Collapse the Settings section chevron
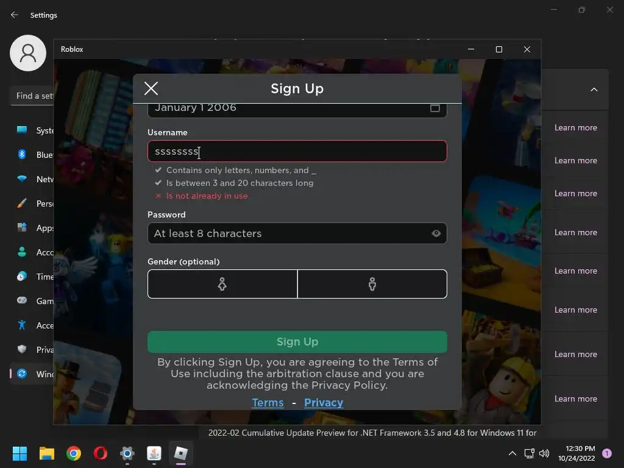This screenshot has height=468, width=624. pyautogui.click(x=594, y=90)
